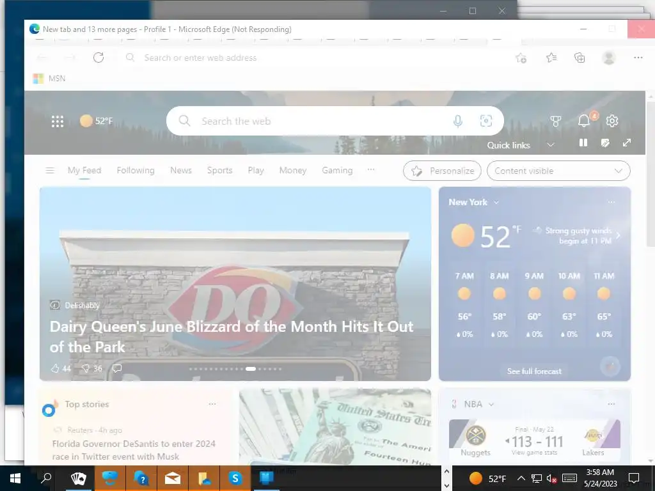Switch to the News tab

tap(181, 170)
